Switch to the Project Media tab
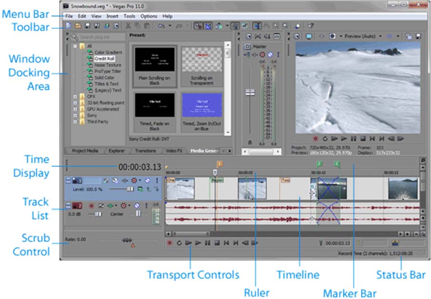 point(85,151)
